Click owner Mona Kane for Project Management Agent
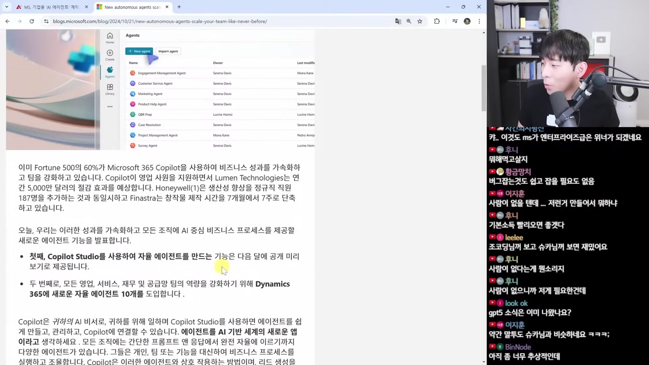This screenshot has height=365, width=649. 221,135
